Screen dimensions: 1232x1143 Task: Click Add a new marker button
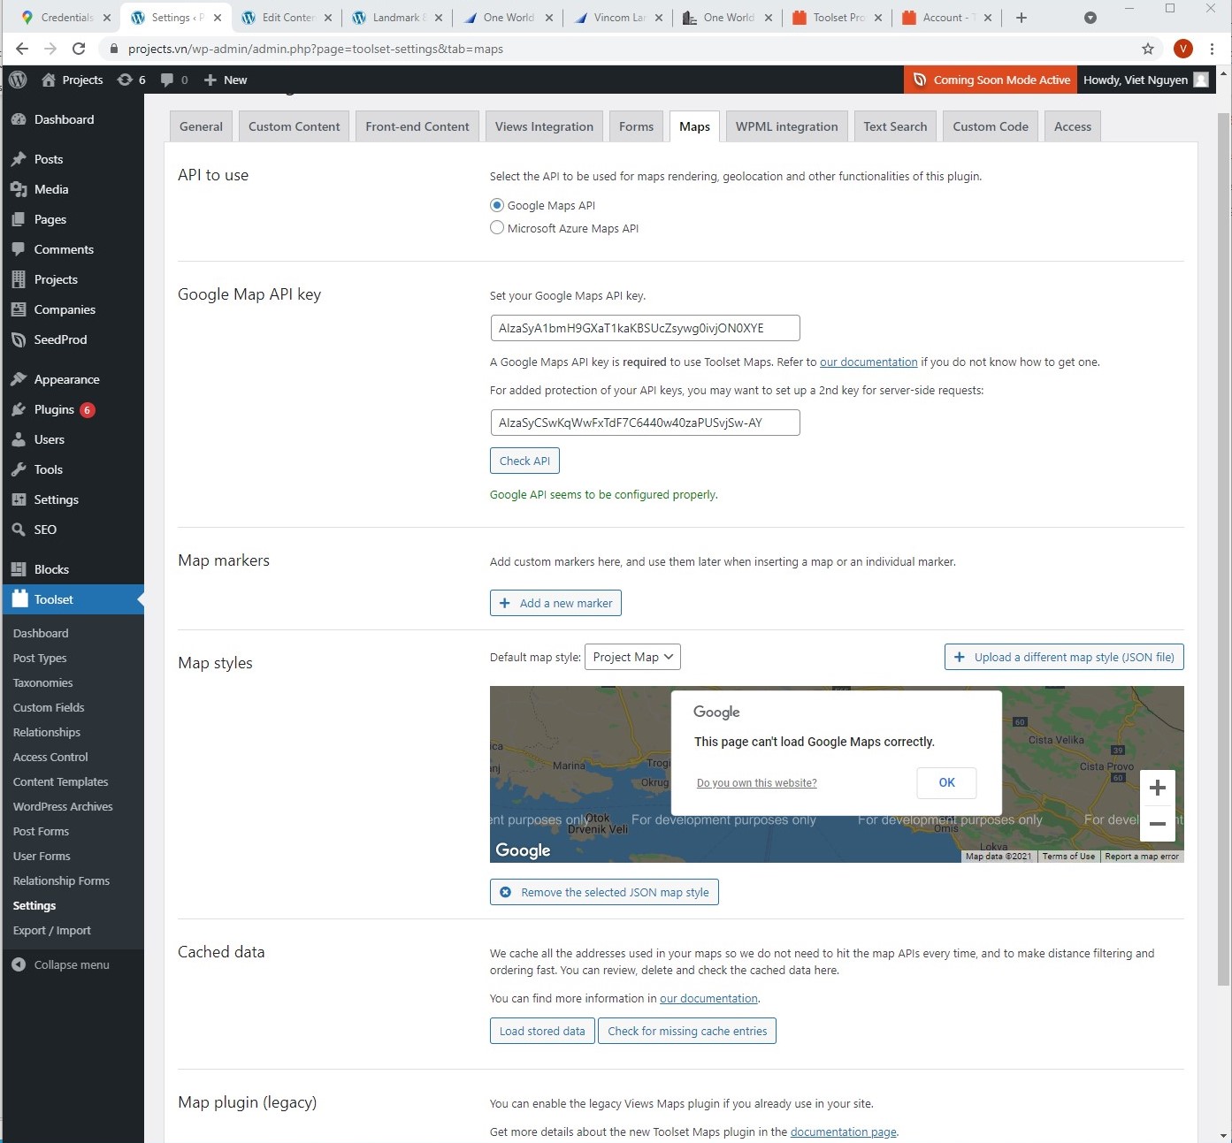point(555,603)
